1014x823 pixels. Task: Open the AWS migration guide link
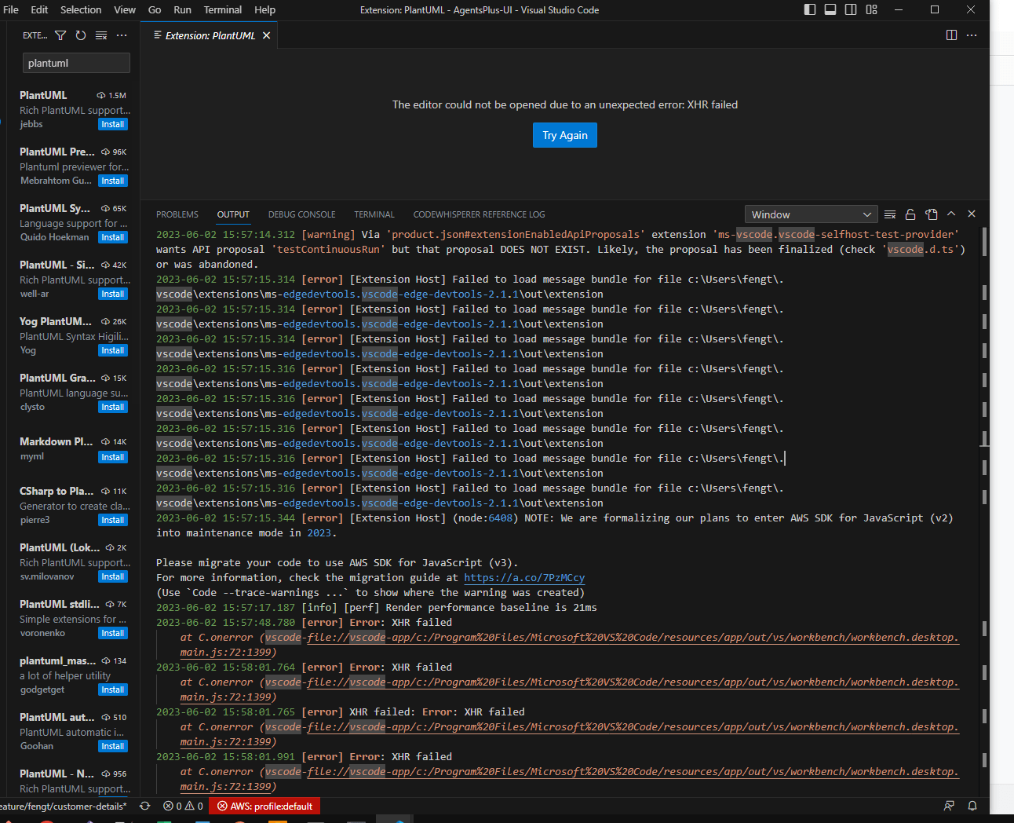(x=523, y=577)
